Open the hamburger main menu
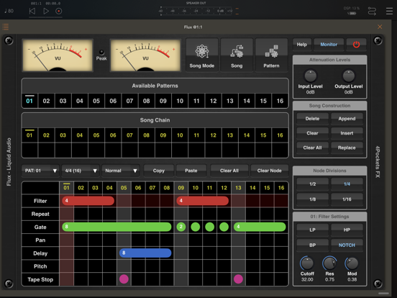Viewport: 397px width, 298px height. 389,11
